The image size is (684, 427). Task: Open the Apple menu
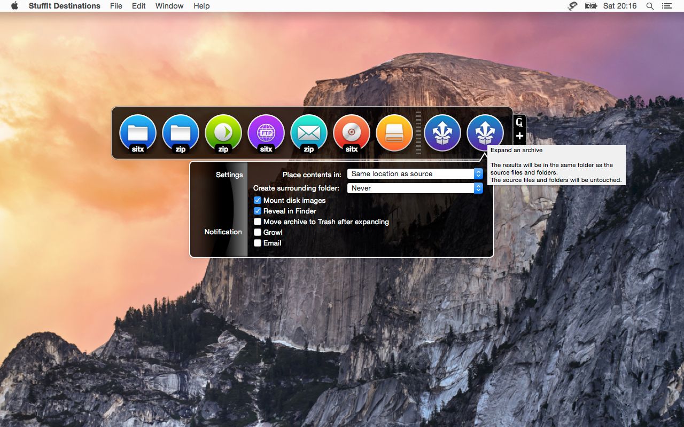pos(14,6)
